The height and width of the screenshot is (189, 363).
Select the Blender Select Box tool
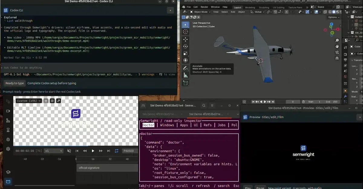185,25
